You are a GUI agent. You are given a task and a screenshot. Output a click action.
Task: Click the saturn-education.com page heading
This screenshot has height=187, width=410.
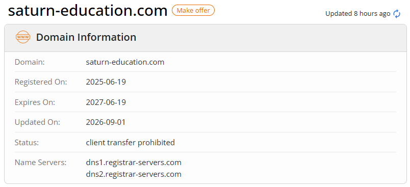[x=88, y=11]
